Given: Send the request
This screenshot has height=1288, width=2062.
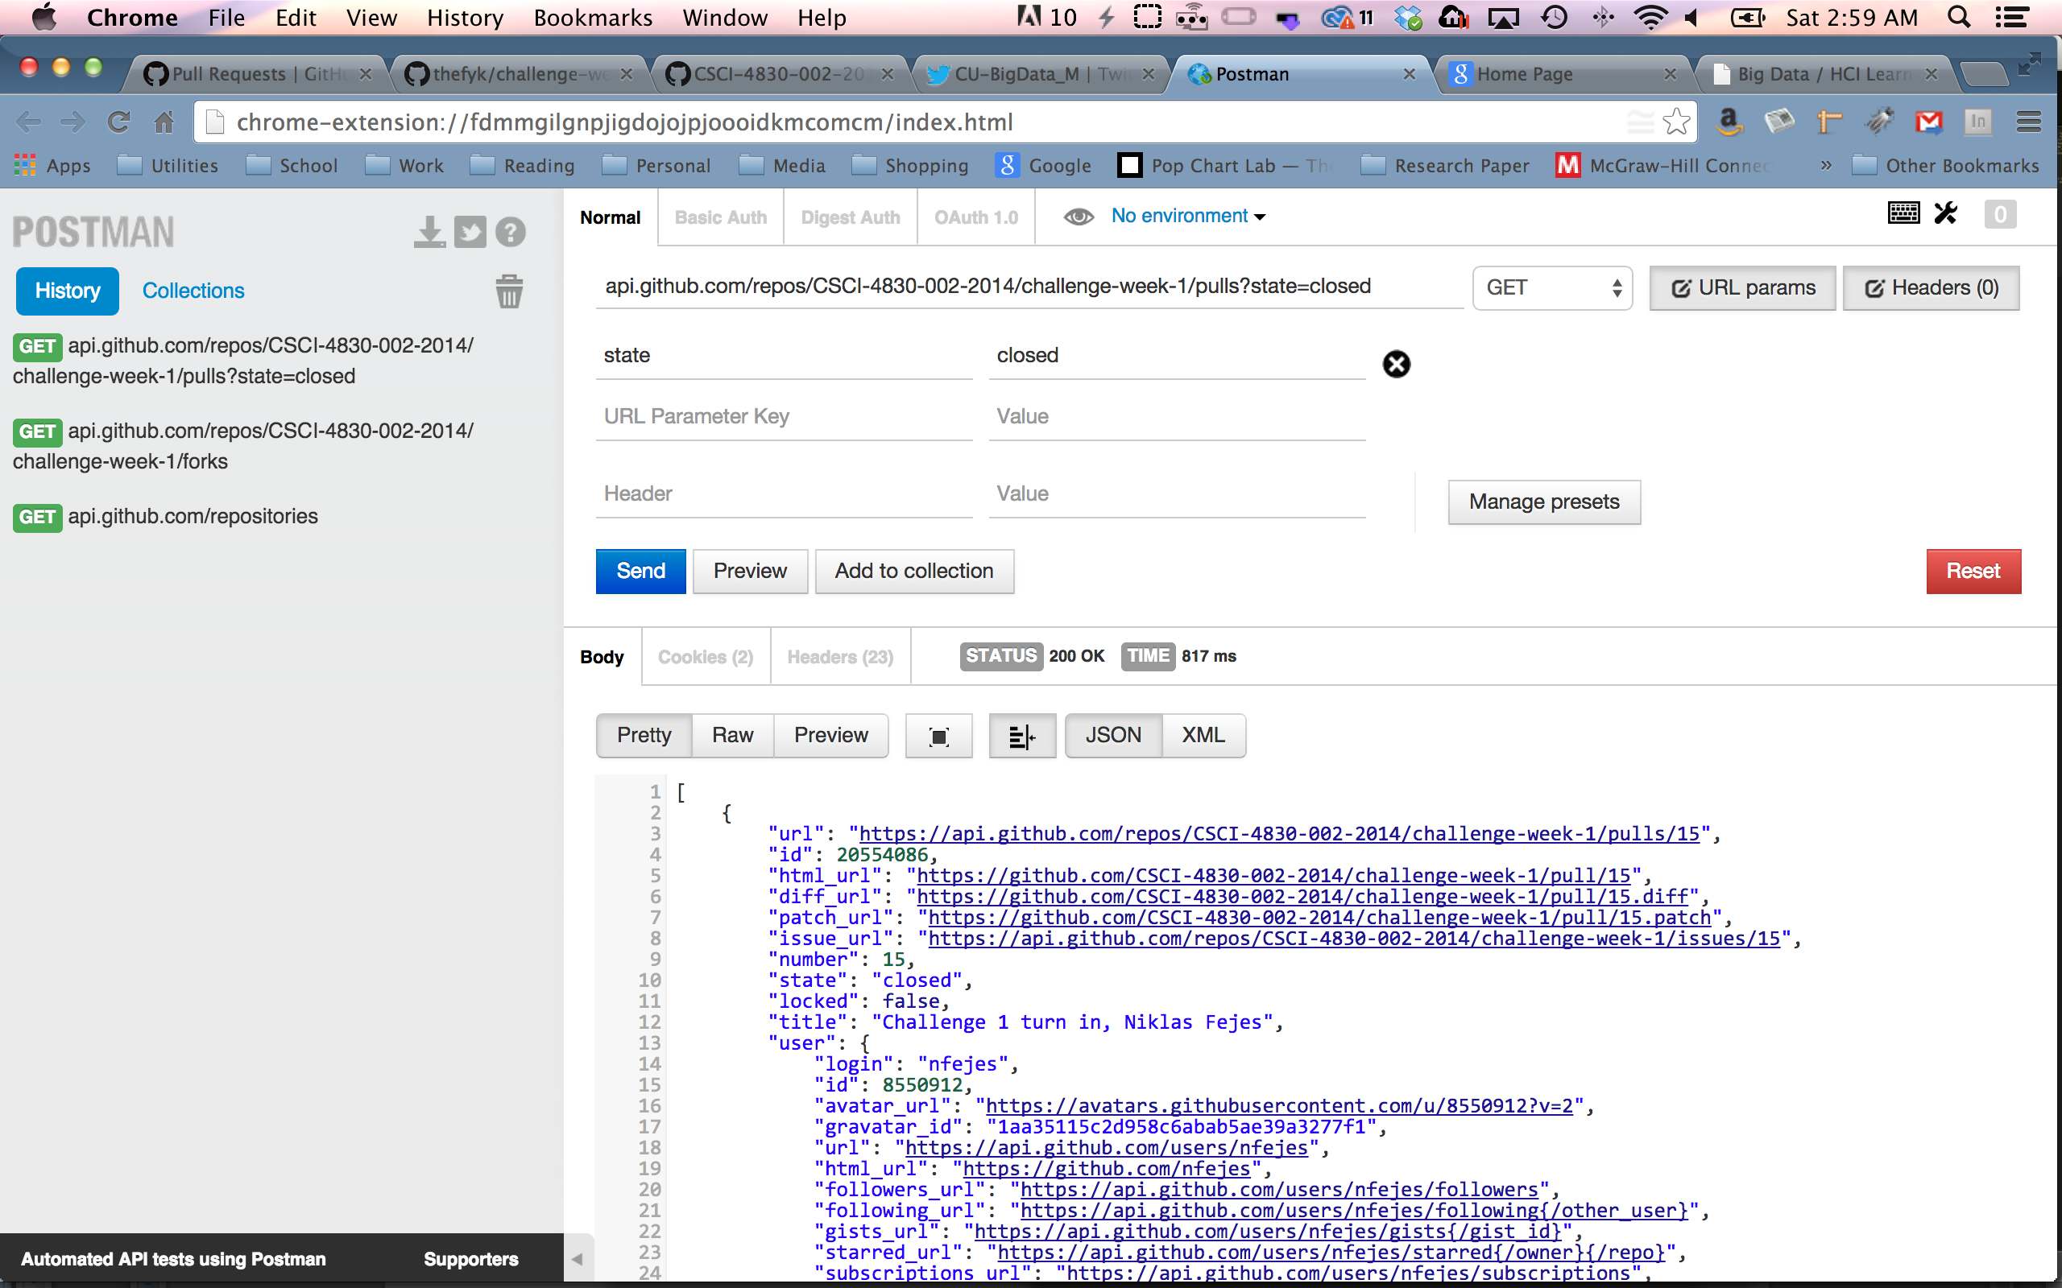Looking at the screenshot, I should tap(641, 571).
